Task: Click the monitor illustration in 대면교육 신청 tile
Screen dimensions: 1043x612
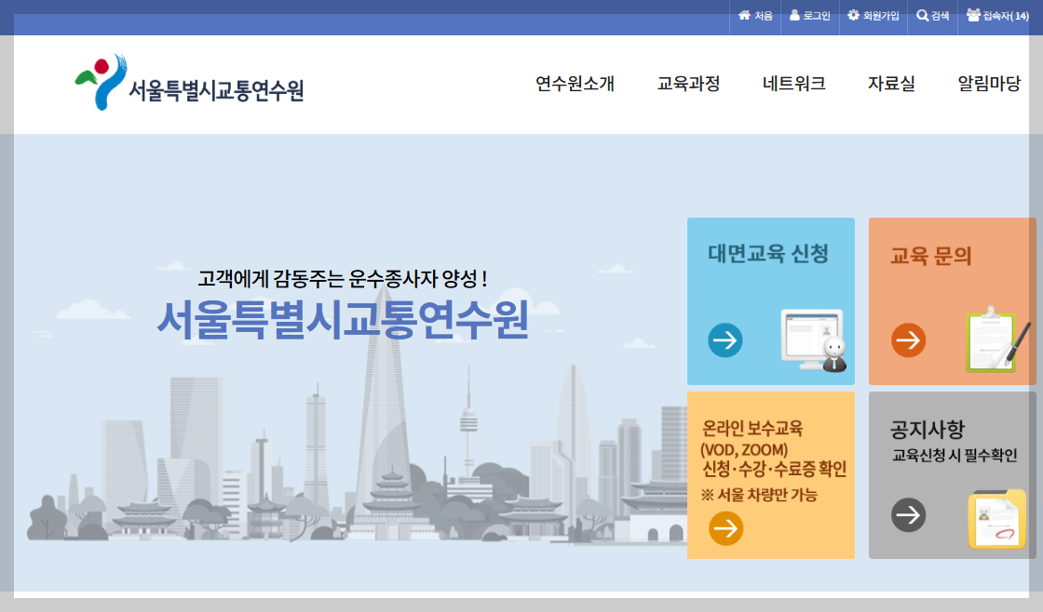Action: click(814, 340)
